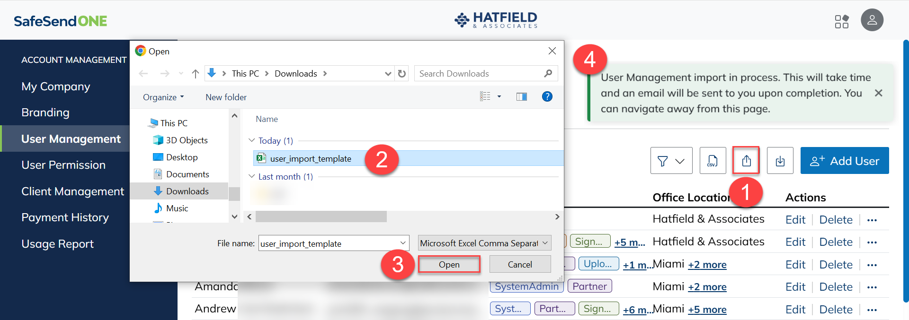Open My Company in sidebar
Viewport: 909px width, 320px height.
56,86
